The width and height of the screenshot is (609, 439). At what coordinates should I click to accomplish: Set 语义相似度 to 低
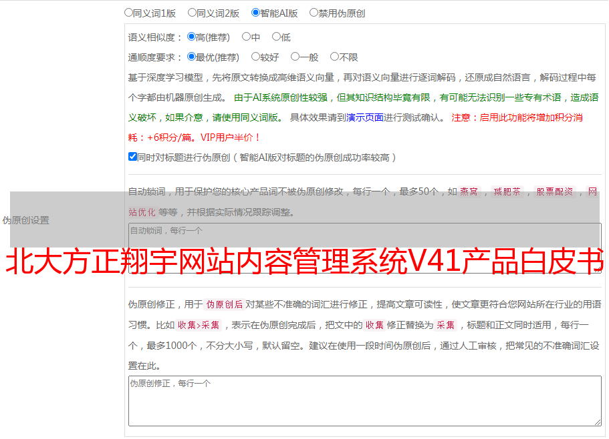click(x=276, y=37)
